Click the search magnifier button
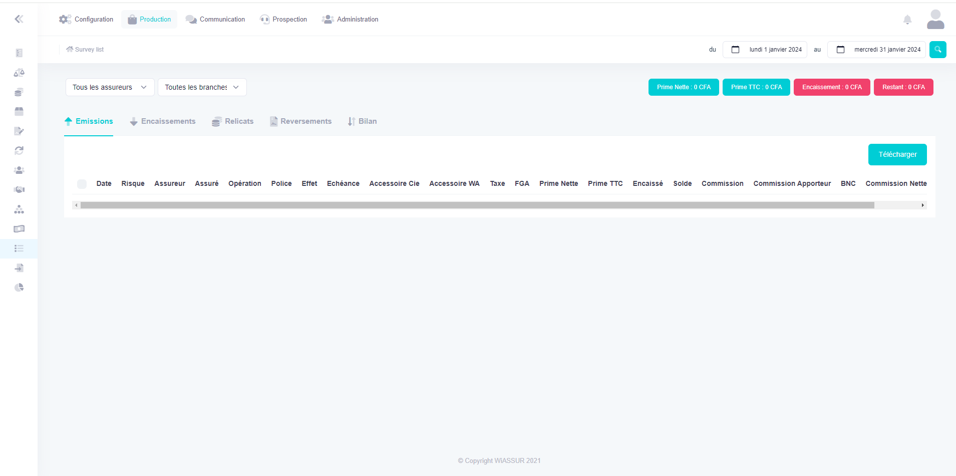This screenshot has height=476, width=956. tap(937, 50)
